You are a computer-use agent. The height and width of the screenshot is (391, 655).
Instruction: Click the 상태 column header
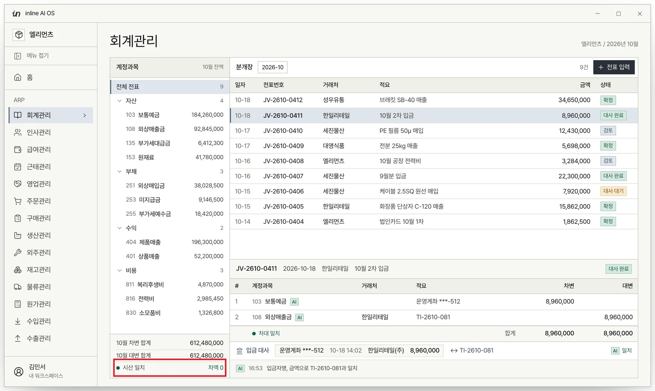tap(606, 85)
